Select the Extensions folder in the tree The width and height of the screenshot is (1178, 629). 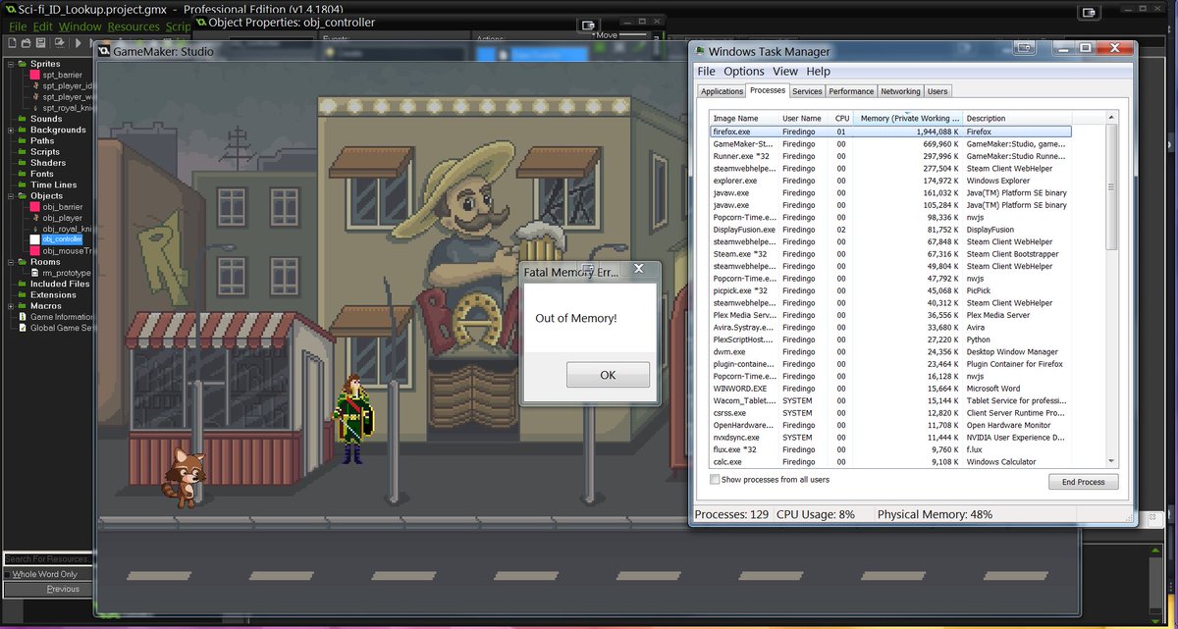coord(53,294)
